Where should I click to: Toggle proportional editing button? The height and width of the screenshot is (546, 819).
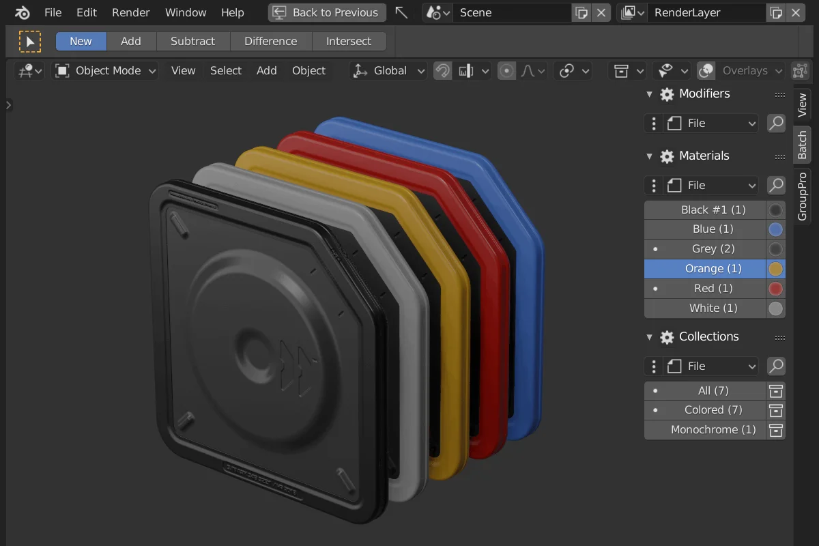coord(506,70)
